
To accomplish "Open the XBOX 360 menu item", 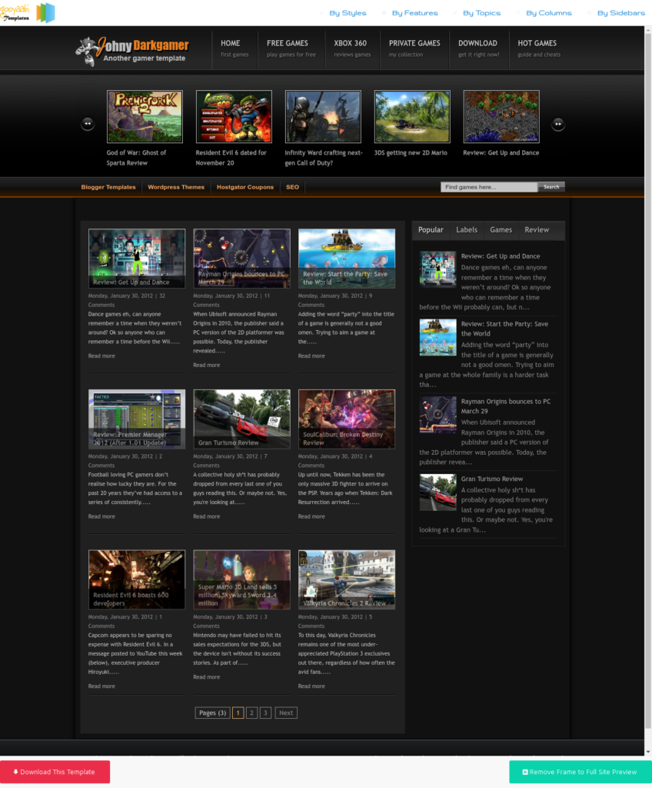I will coord(352,48).
